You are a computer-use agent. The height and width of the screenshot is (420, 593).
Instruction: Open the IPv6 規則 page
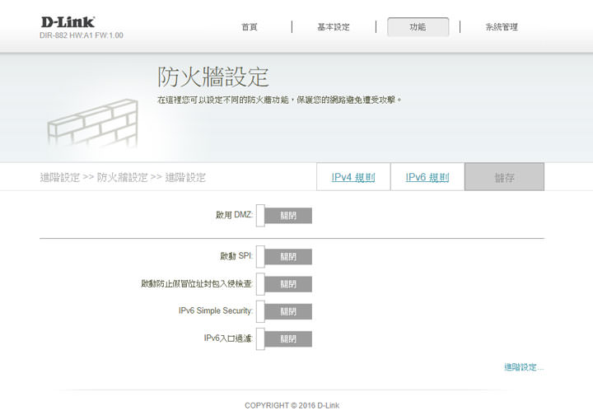427,177
